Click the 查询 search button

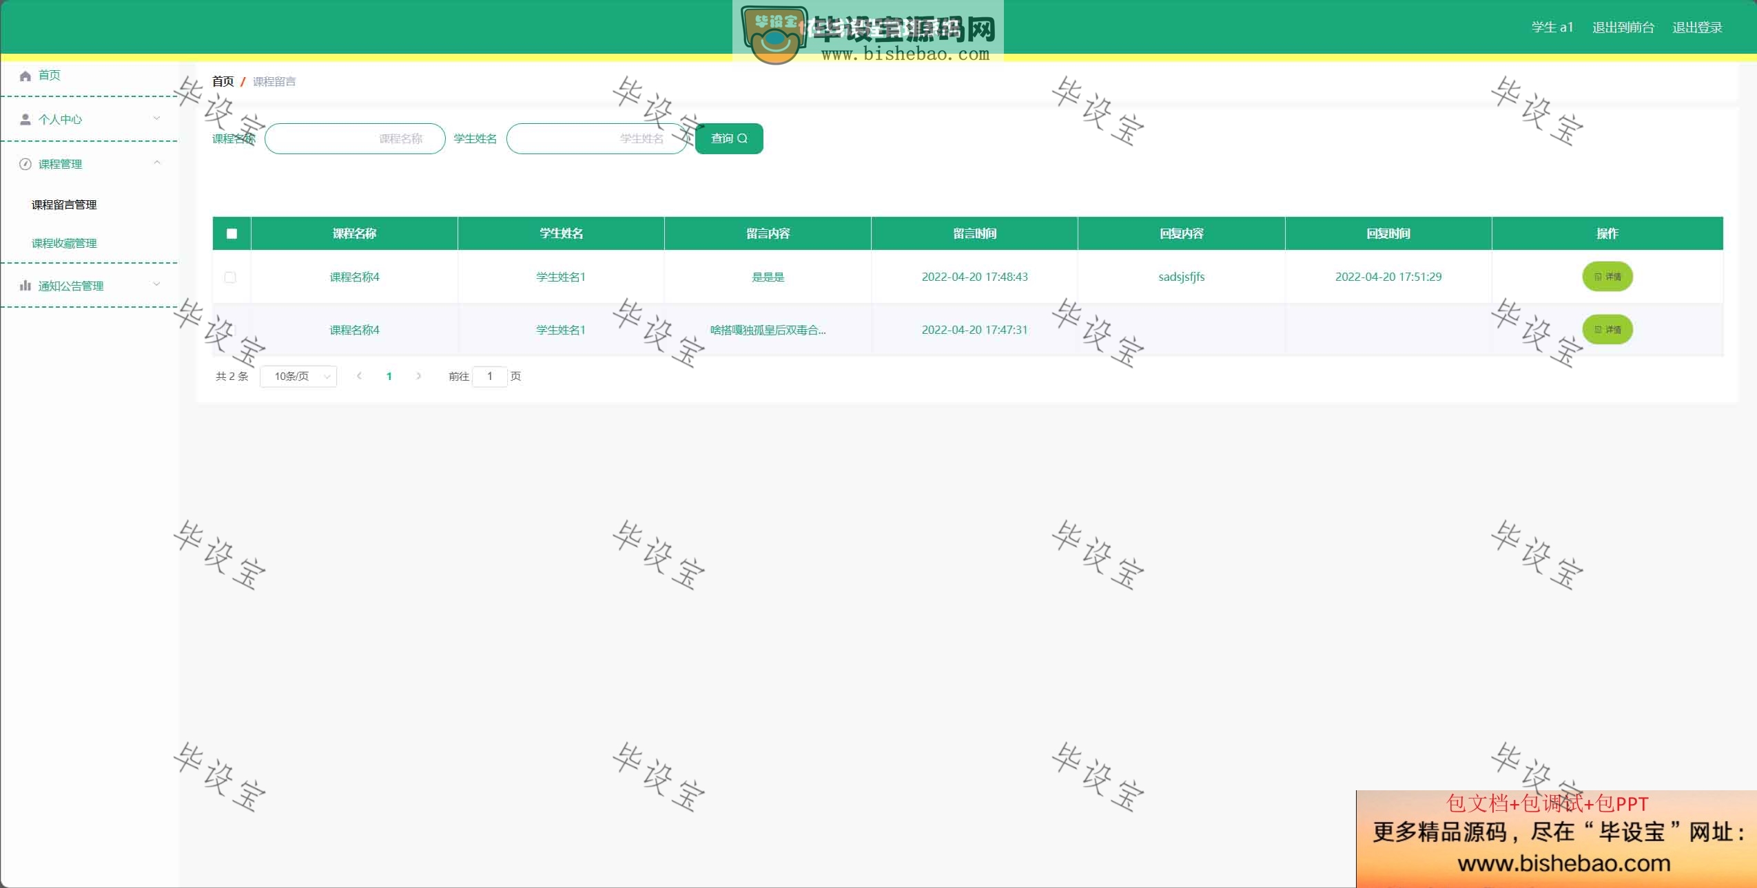(729, 138)
